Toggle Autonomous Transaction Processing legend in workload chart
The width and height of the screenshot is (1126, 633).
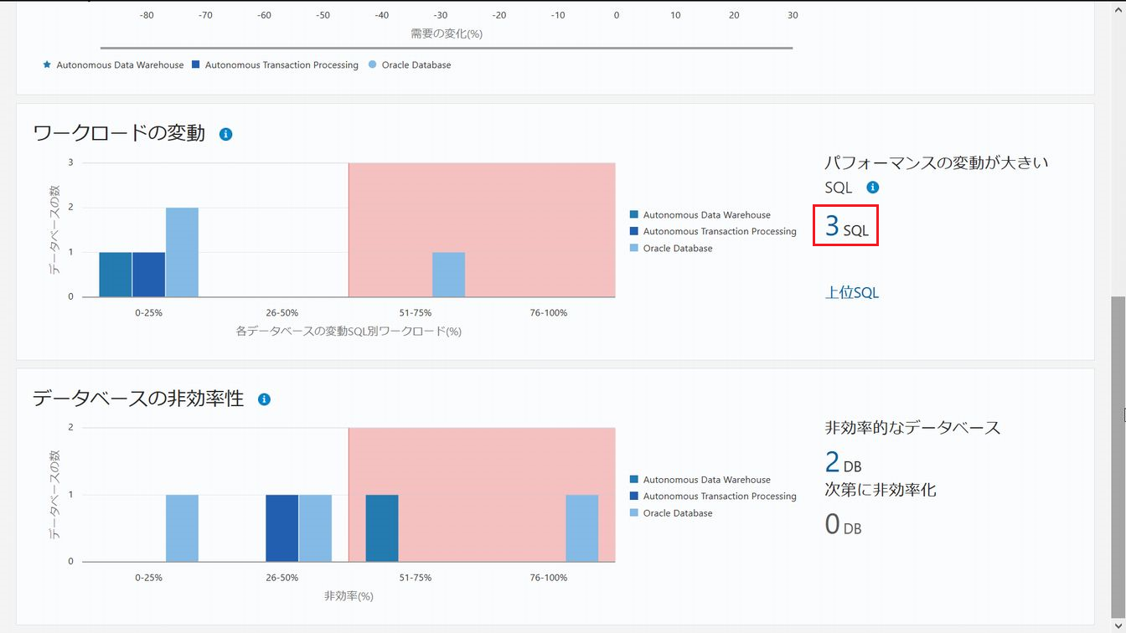713,231
